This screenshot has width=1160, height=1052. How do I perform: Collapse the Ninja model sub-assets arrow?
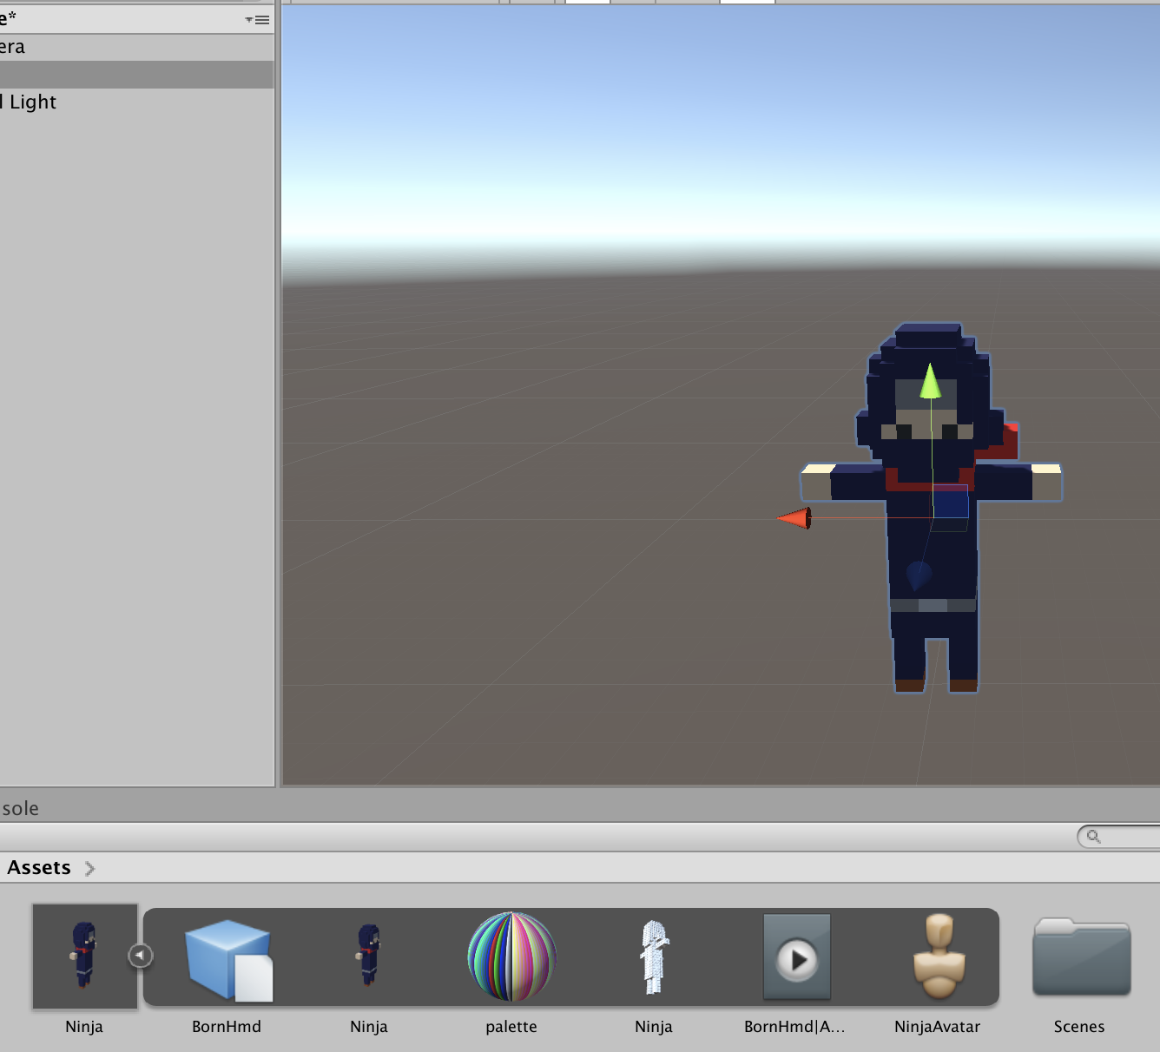pyautogui.click(x=141, y=956)
